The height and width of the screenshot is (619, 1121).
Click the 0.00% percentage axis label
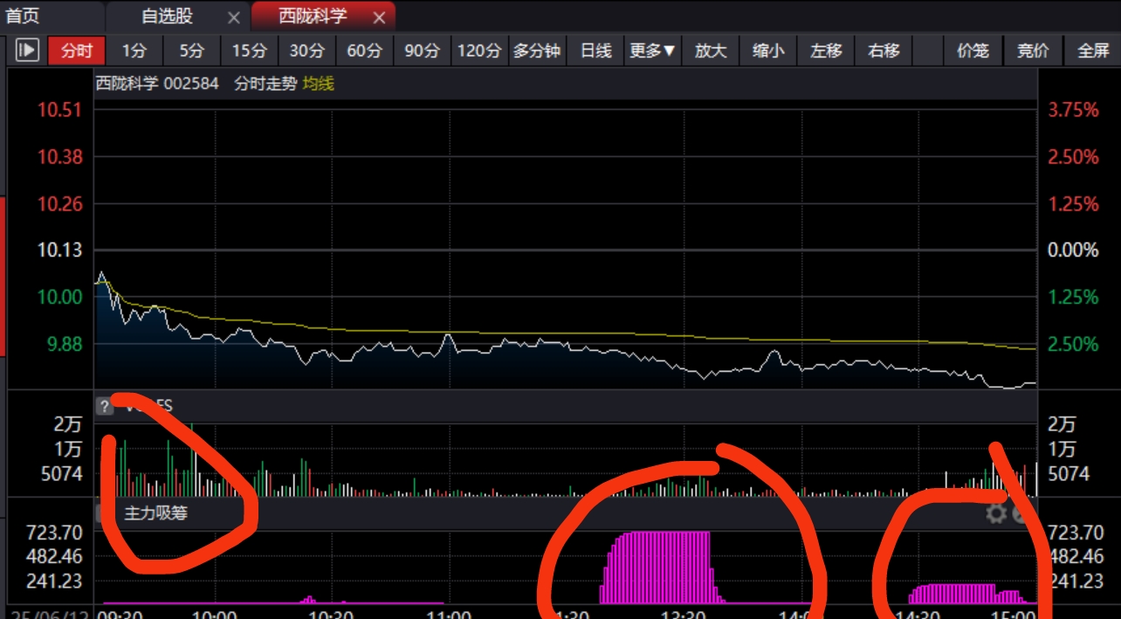click(1074, 250)
